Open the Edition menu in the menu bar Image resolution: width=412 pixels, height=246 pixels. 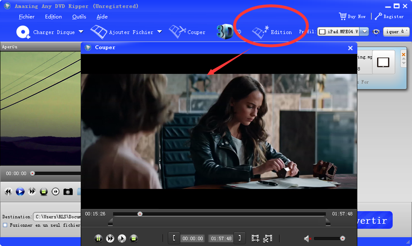(53, 17)
